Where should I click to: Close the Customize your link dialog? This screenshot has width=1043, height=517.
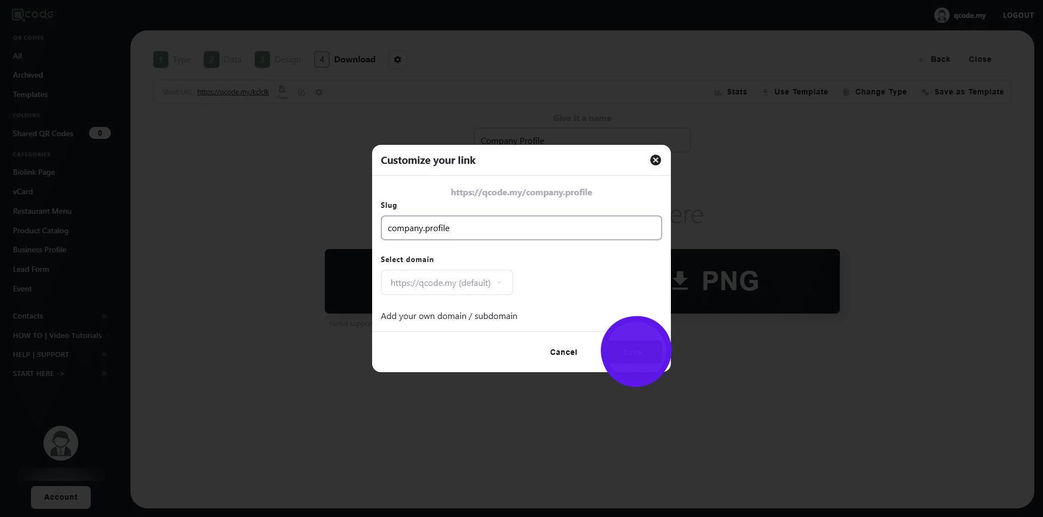656,160
